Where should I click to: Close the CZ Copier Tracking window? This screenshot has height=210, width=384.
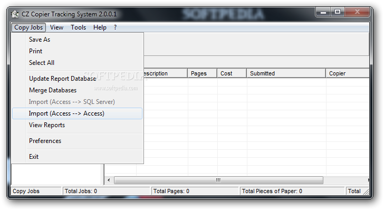point(357,12)
